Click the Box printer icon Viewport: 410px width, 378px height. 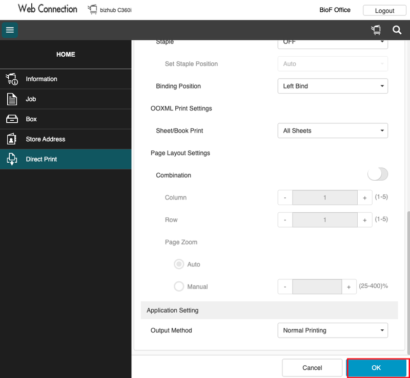(x=12, y=119)
